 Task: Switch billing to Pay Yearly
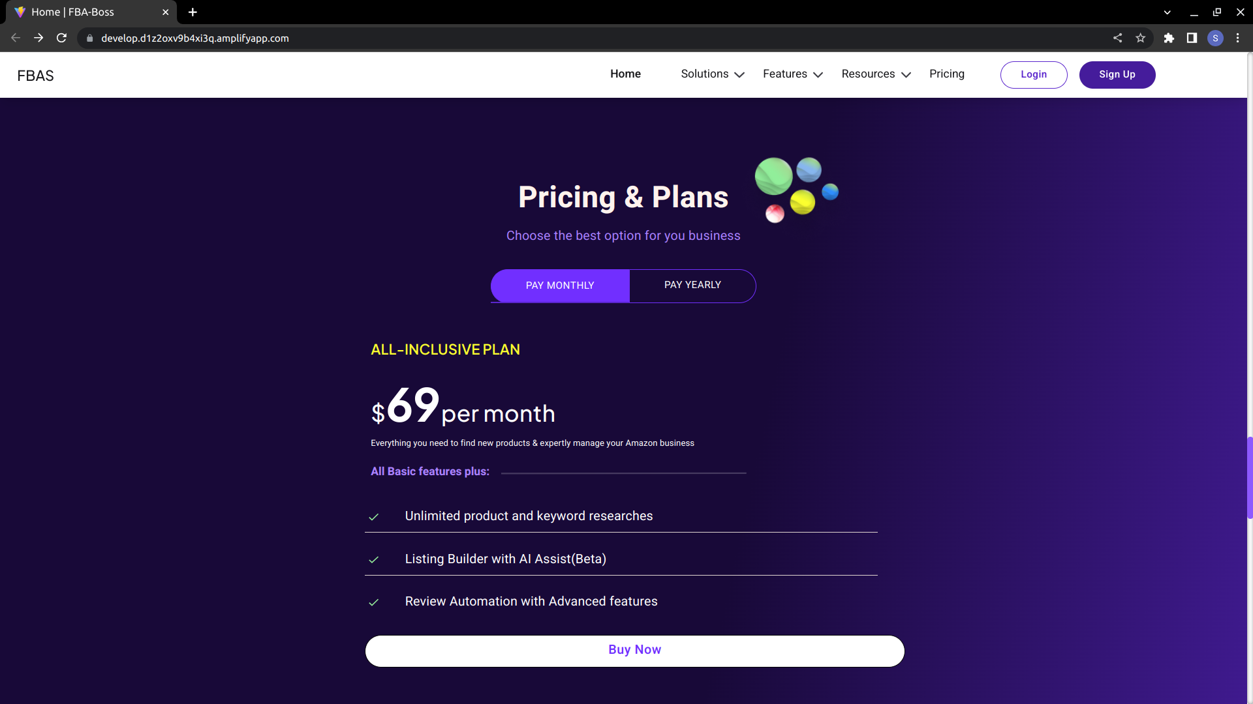692,286
